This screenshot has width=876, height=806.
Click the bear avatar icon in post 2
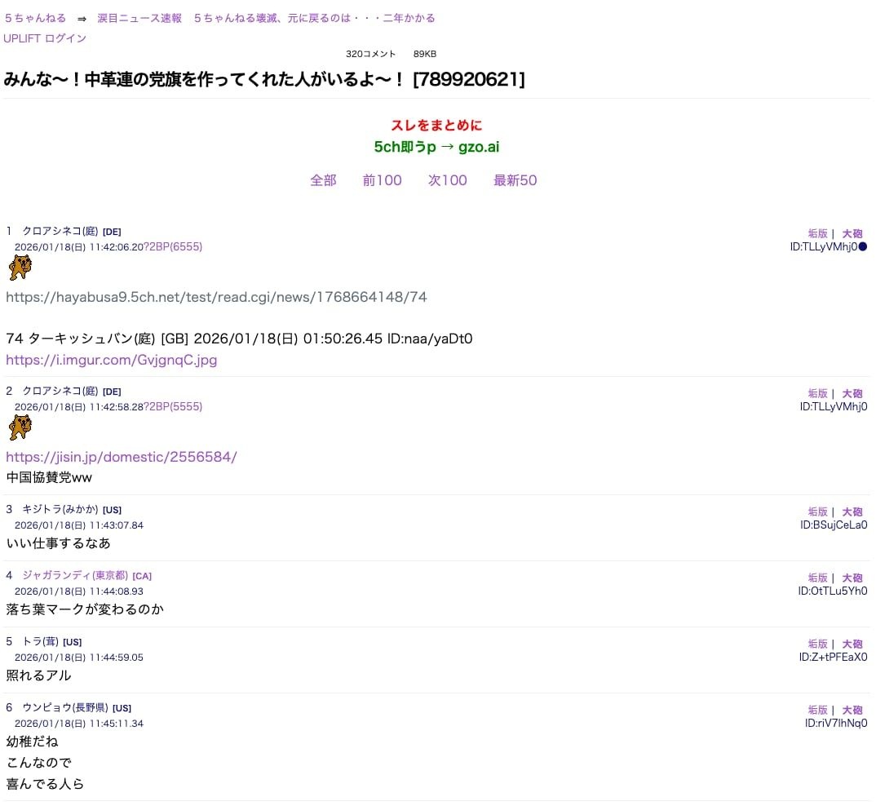tap(20, 427)
